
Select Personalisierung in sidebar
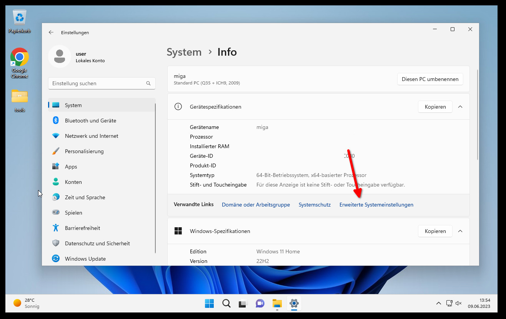tap(102, 151)
